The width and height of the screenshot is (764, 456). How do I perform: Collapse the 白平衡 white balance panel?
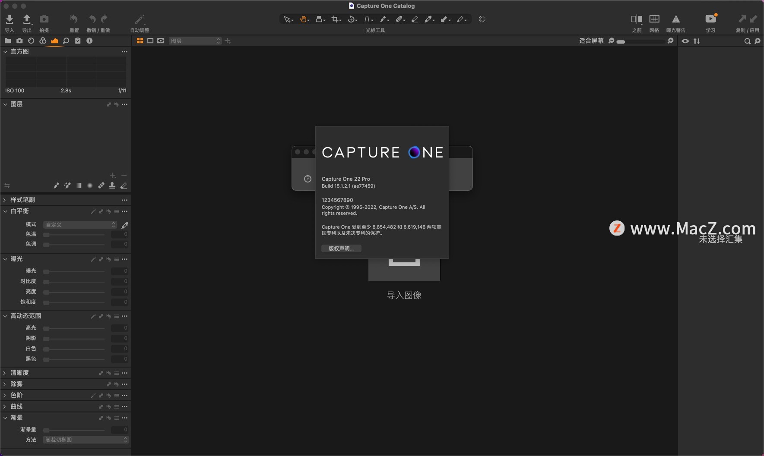click(6, 211)
